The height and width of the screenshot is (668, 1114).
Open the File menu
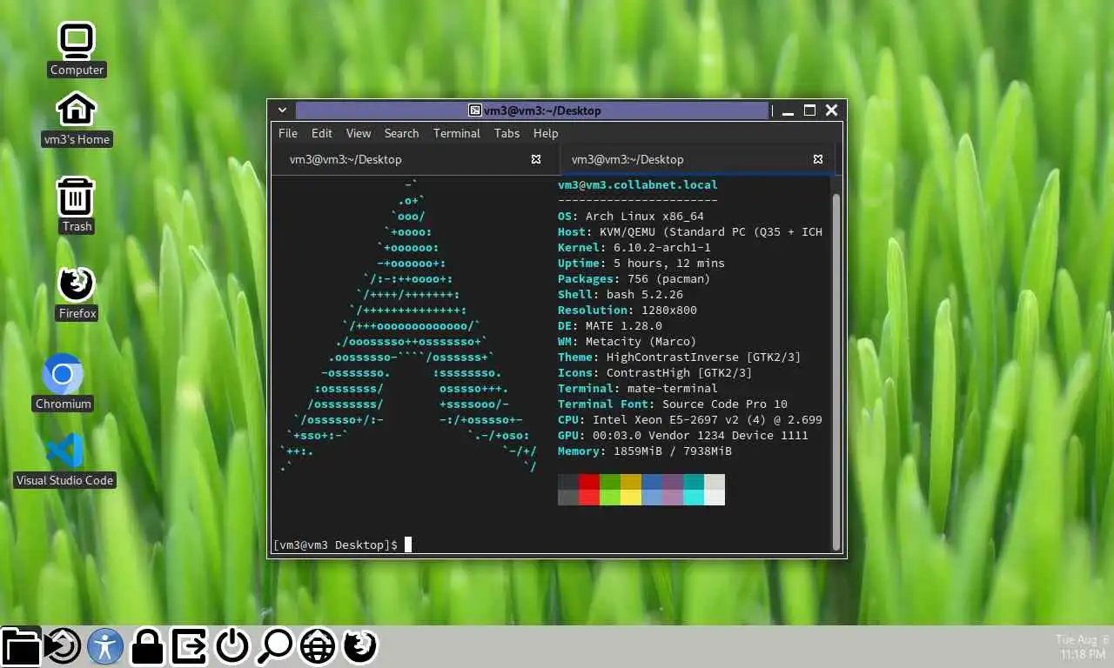pos(287,133)
